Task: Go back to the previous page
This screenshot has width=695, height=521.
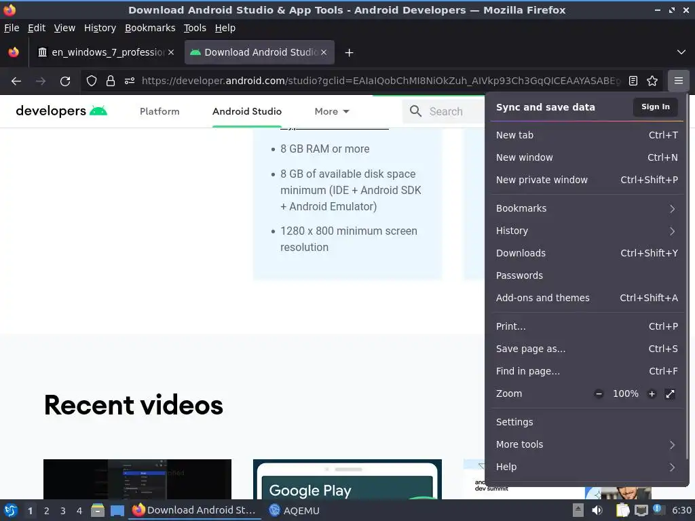Action: click(x=16, y=81)
